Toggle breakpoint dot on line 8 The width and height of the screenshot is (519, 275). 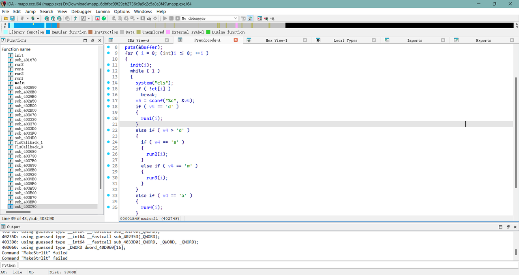[109, 47]
